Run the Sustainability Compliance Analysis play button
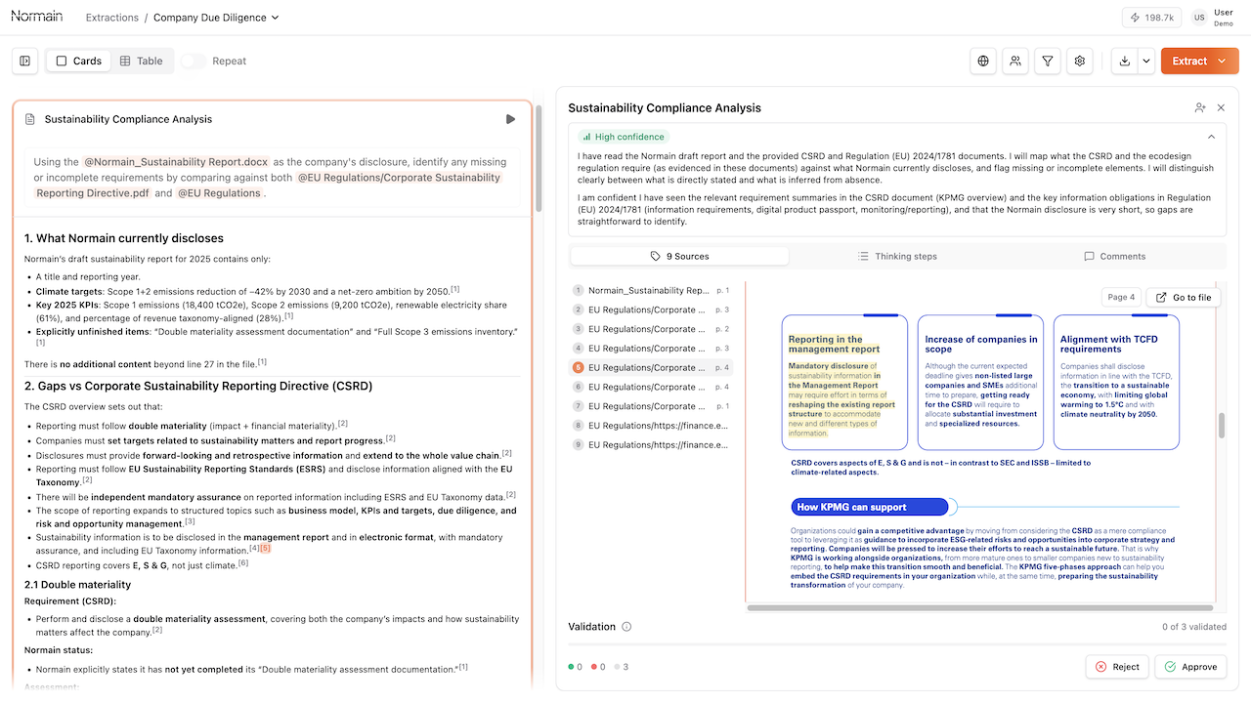Viewport: 1251px width, 703px height. pos(510,119)
